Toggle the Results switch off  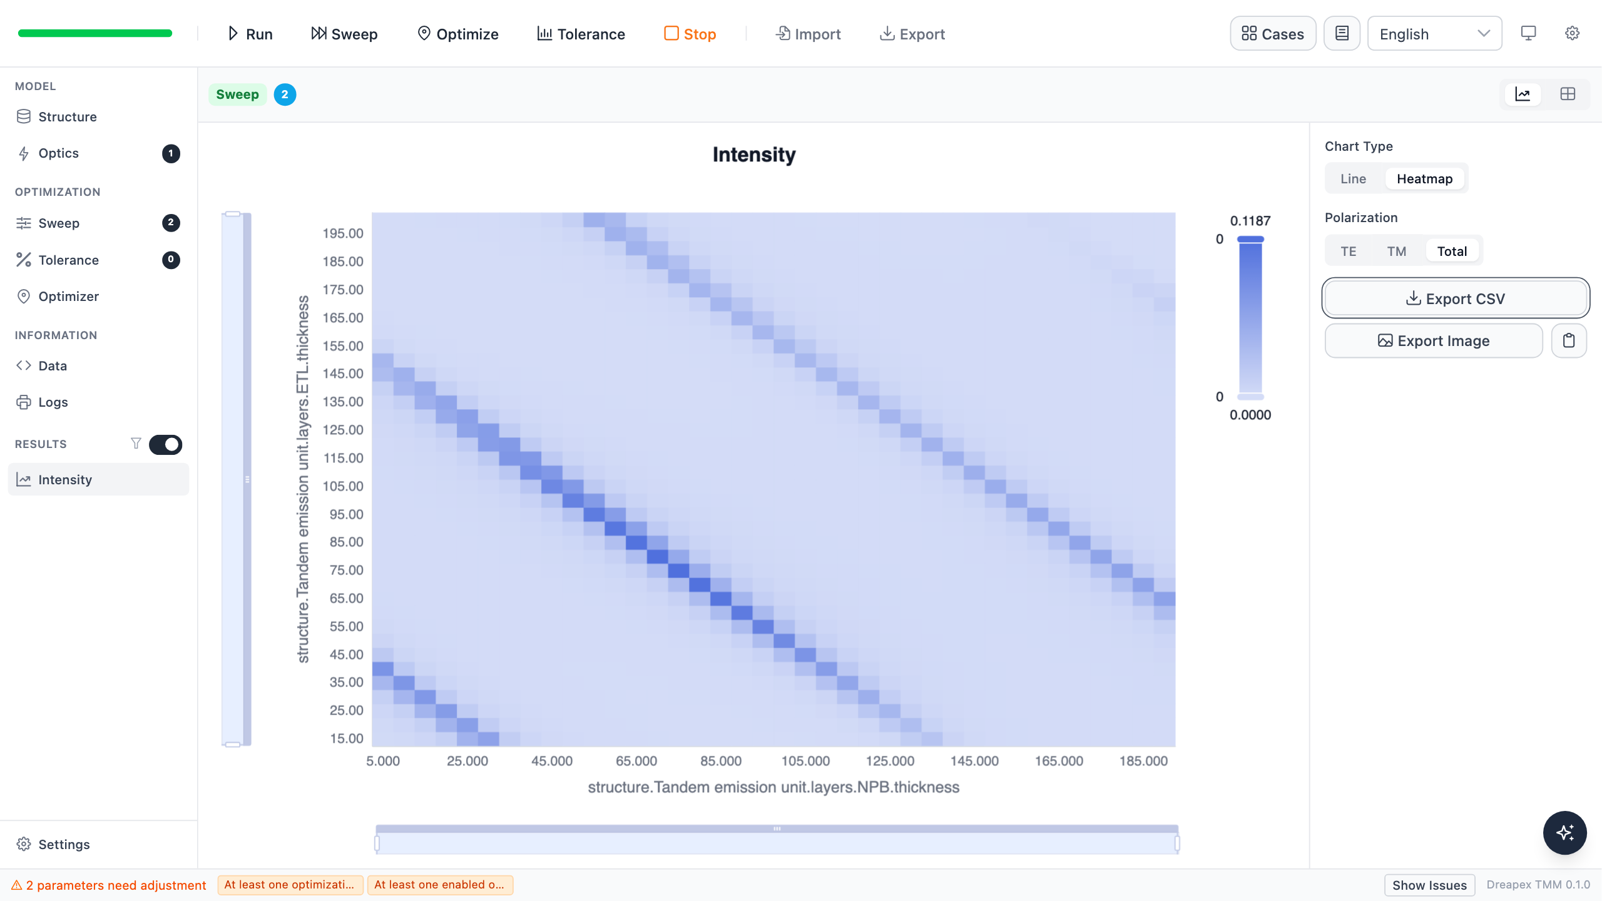pos(165,444)
